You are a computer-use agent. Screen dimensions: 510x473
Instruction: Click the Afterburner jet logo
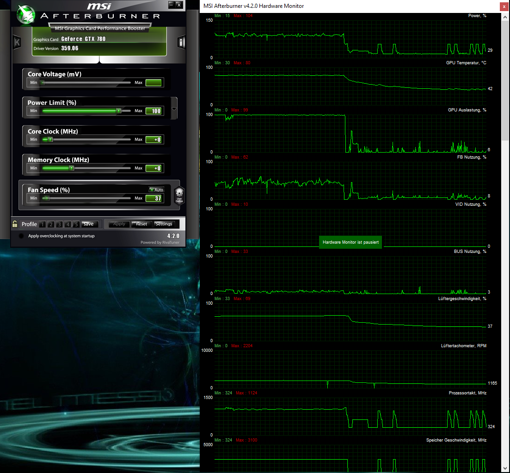click(x=26, y=15)
